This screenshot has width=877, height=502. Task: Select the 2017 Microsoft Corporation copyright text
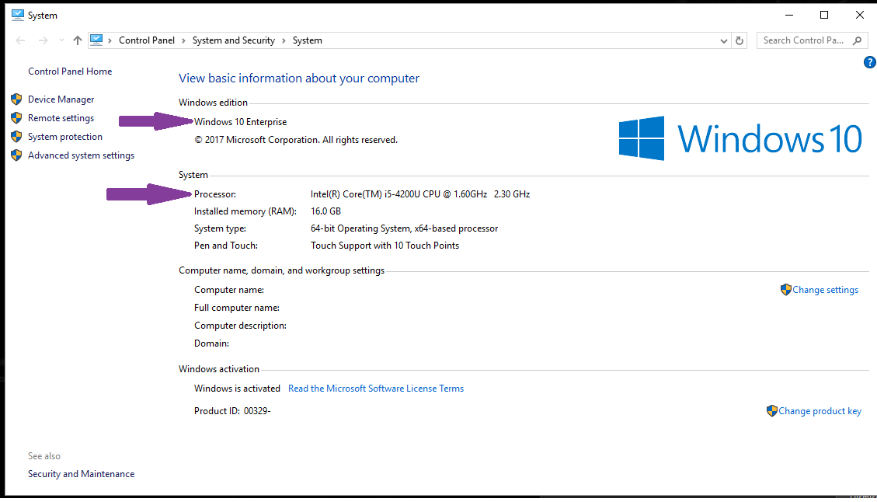click(x=296, y=140)
